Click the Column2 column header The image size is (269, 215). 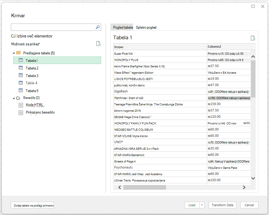point(231,47)
